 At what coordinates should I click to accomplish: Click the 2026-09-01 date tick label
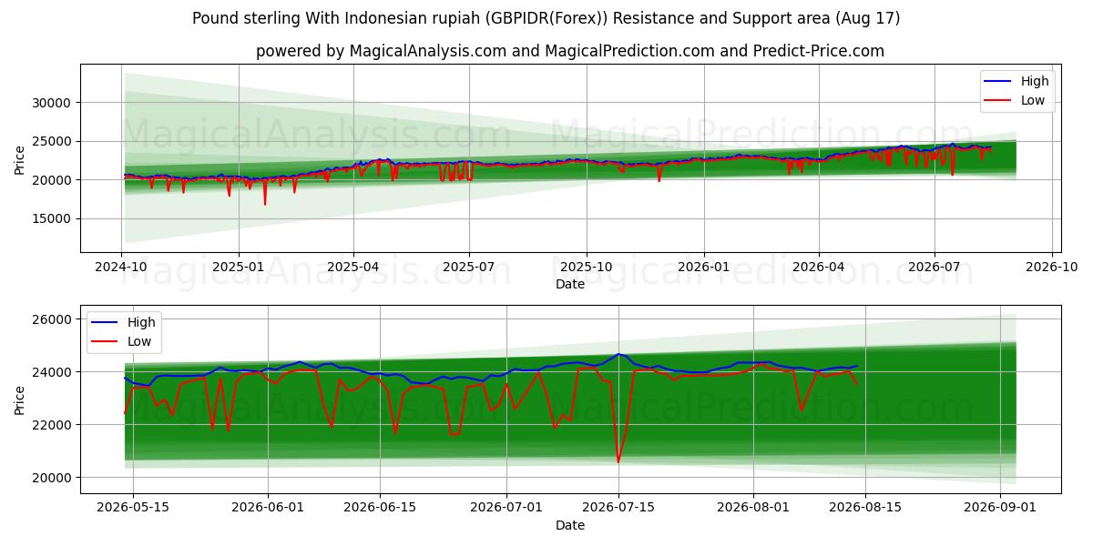(1000, 509)
